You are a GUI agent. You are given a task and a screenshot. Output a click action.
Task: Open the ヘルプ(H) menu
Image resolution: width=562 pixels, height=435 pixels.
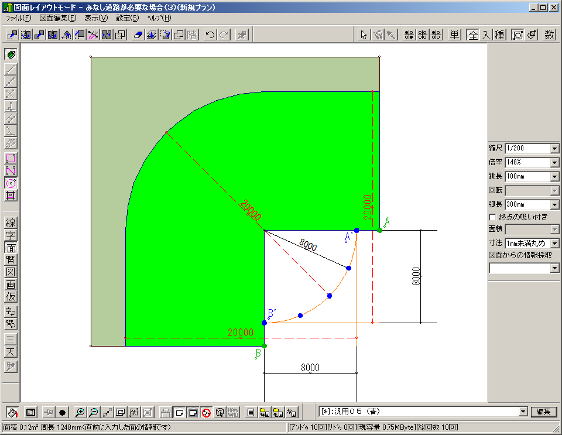[159, 18]
